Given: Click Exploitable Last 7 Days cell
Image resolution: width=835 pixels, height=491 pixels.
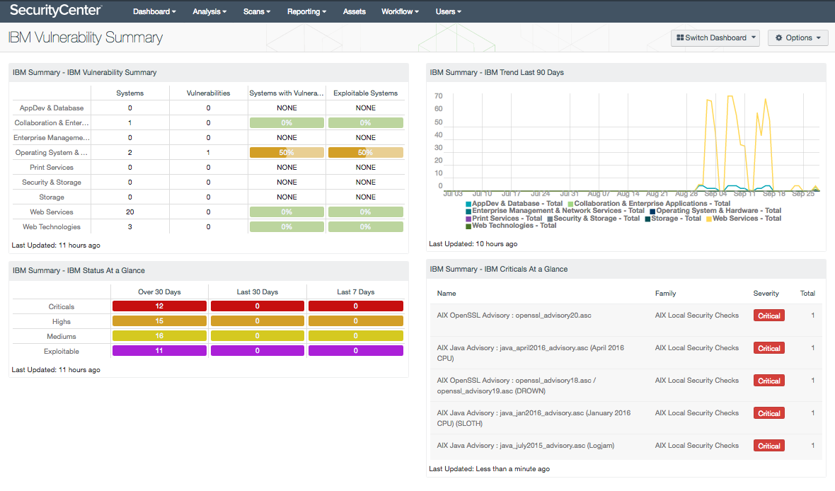Looking at the screenshot, I should click(356, 351).
